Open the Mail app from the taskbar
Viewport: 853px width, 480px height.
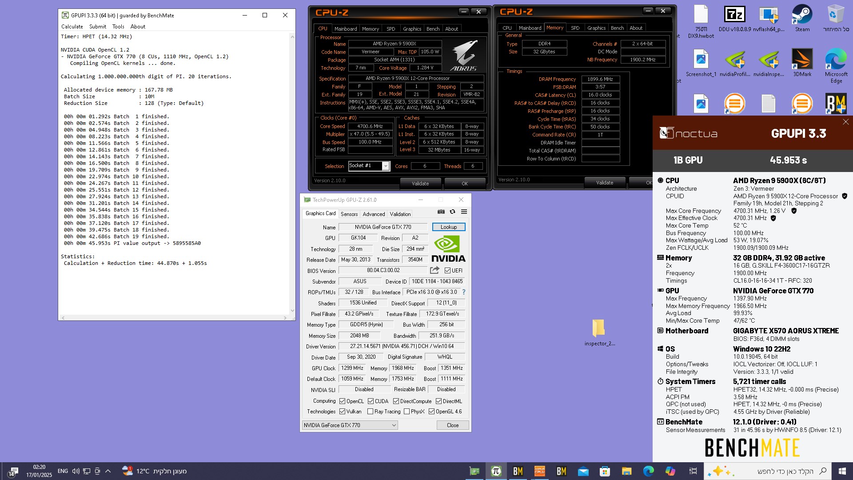(583, 471)
